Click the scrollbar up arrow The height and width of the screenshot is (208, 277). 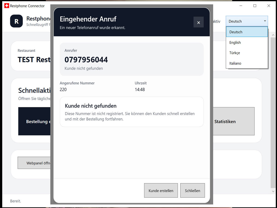pos(273,35)
